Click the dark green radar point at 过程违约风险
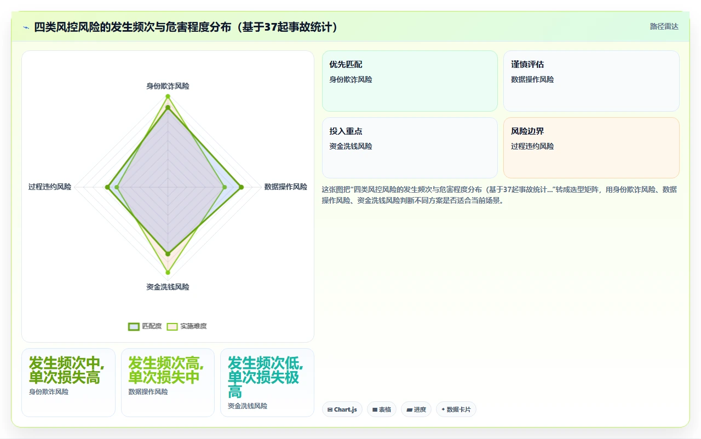 pyautogui.click(x=107, y=187)
